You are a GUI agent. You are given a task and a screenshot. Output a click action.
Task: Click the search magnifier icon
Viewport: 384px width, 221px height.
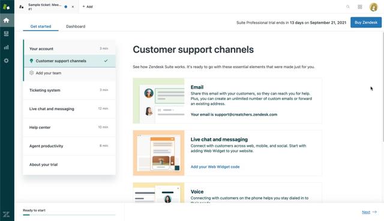click(x=348, y=7)
